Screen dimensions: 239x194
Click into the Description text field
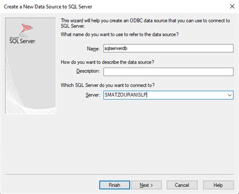[168, 72]
